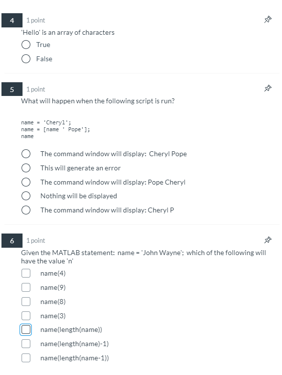Tick the name(8) checkbox

click(x=26, y=302)
